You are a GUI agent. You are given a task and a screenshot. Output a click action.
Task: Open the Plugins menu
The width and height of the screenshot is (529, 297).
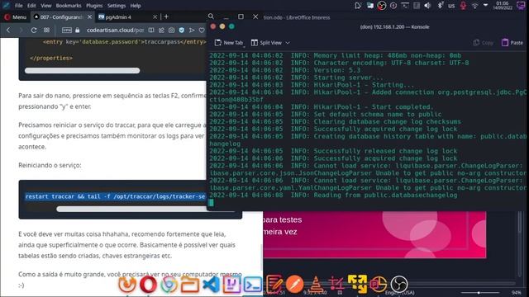pyautogui.click(x=94, y=6)
